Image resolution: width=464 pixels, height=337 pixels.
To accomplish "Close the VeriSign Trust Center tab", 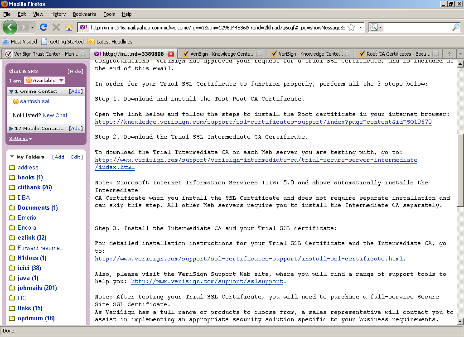I will pyautogui.click(x=83, y=54).
